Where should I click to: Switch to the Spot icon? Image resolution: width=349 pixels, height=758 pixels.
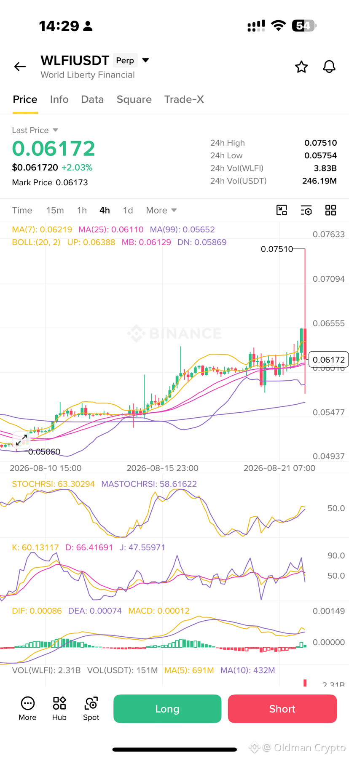(91, 708)
